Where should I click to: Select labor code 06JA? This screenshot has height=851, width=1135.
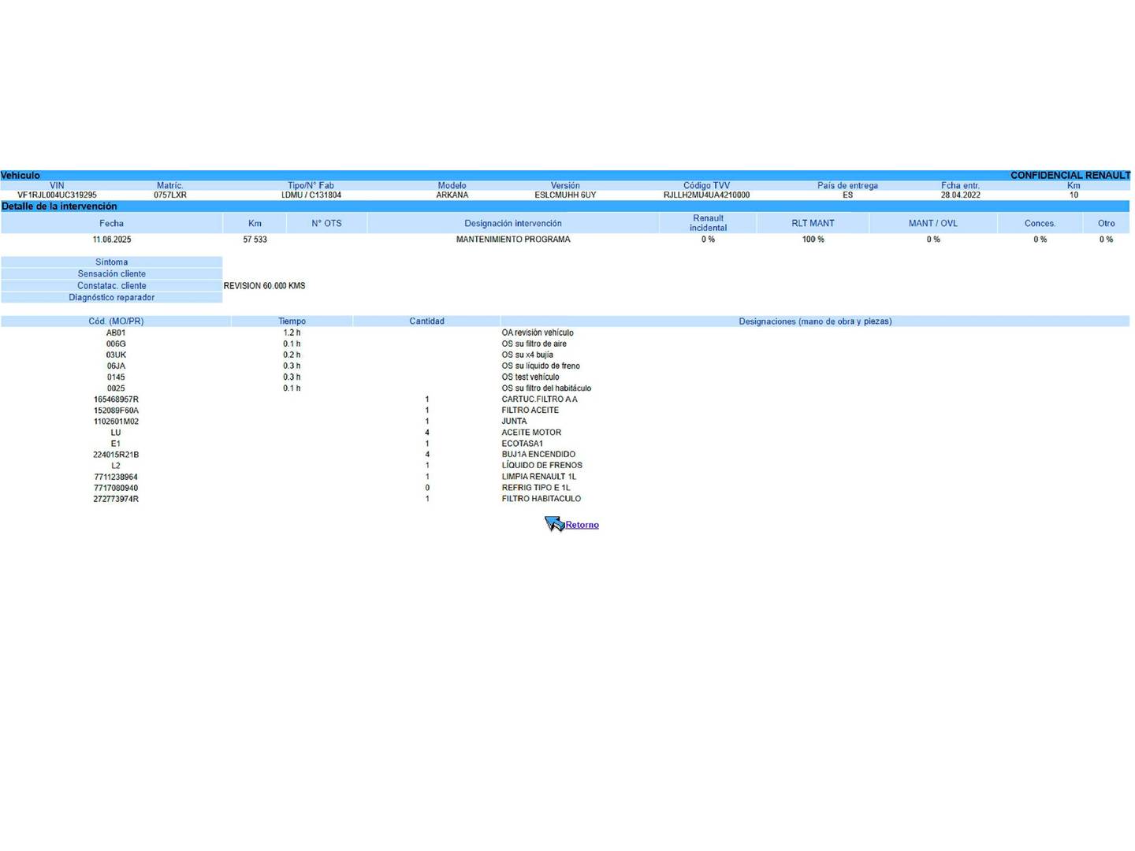click(x=116, y=366)
